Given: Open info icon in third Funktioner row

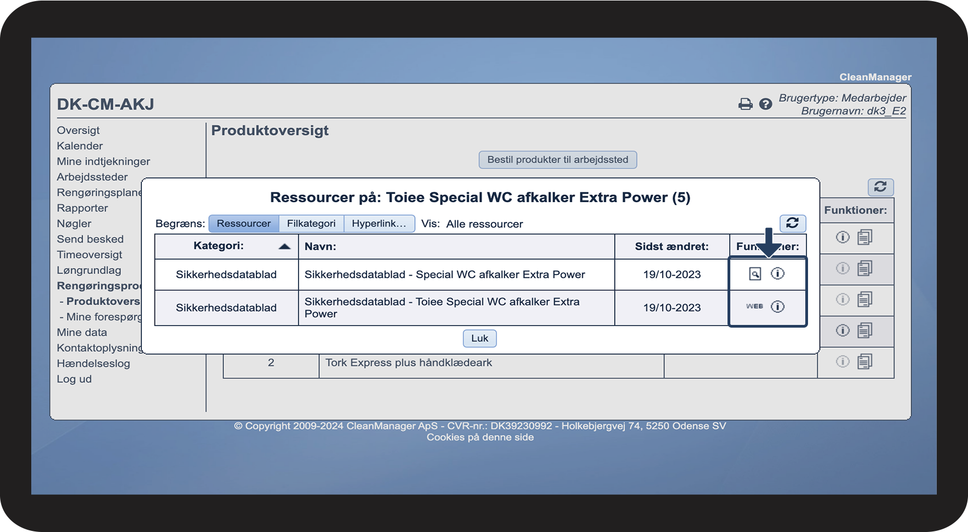Looking at the screenshot, I should coord(843,299).
